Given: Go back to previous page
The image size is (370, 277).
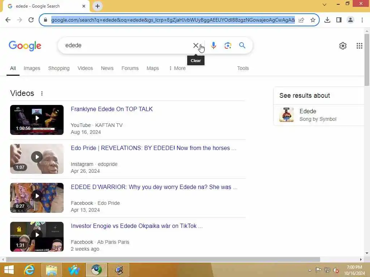Looking at the screenshot, I should click(8, 20).
